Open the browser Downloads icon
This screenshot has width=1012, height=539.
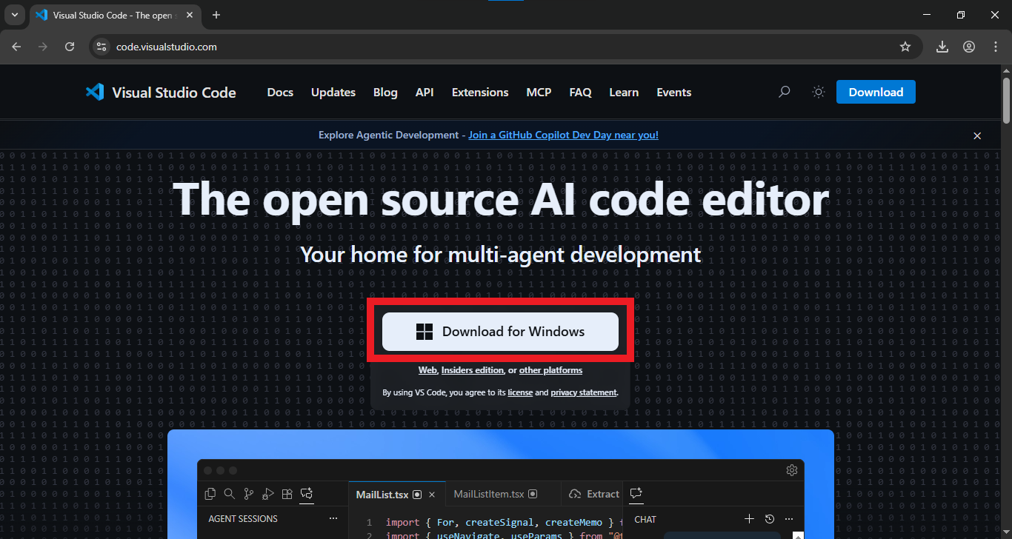942,47
